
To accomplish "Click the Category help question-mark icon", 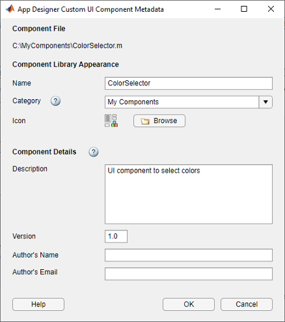I will point(55,101).
